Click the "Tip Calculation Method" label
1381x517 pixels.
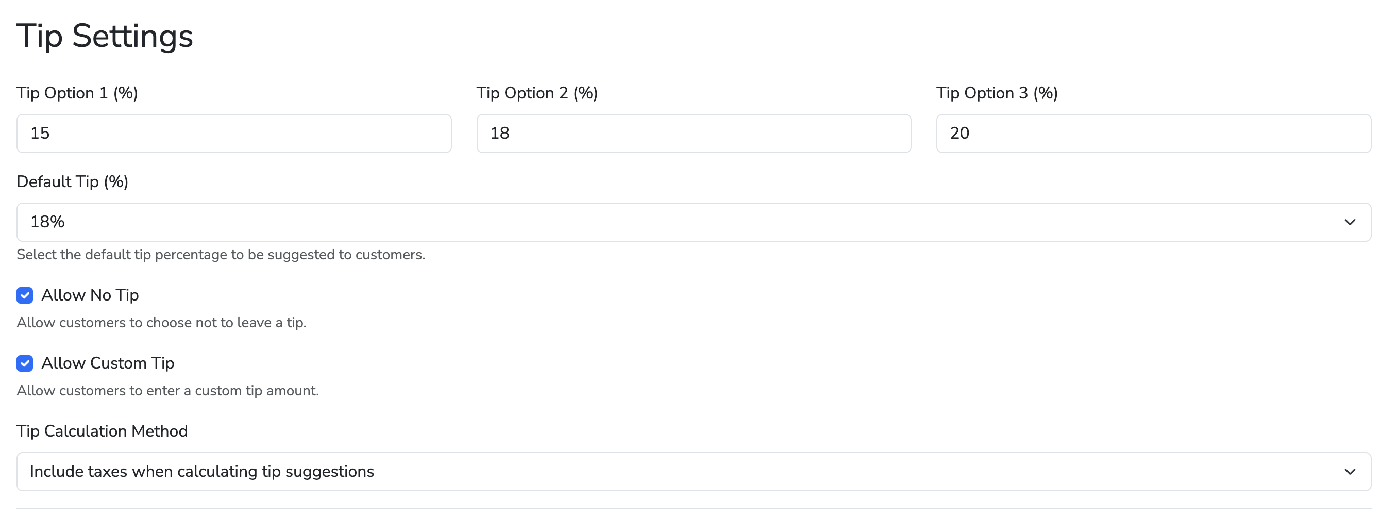102,431
